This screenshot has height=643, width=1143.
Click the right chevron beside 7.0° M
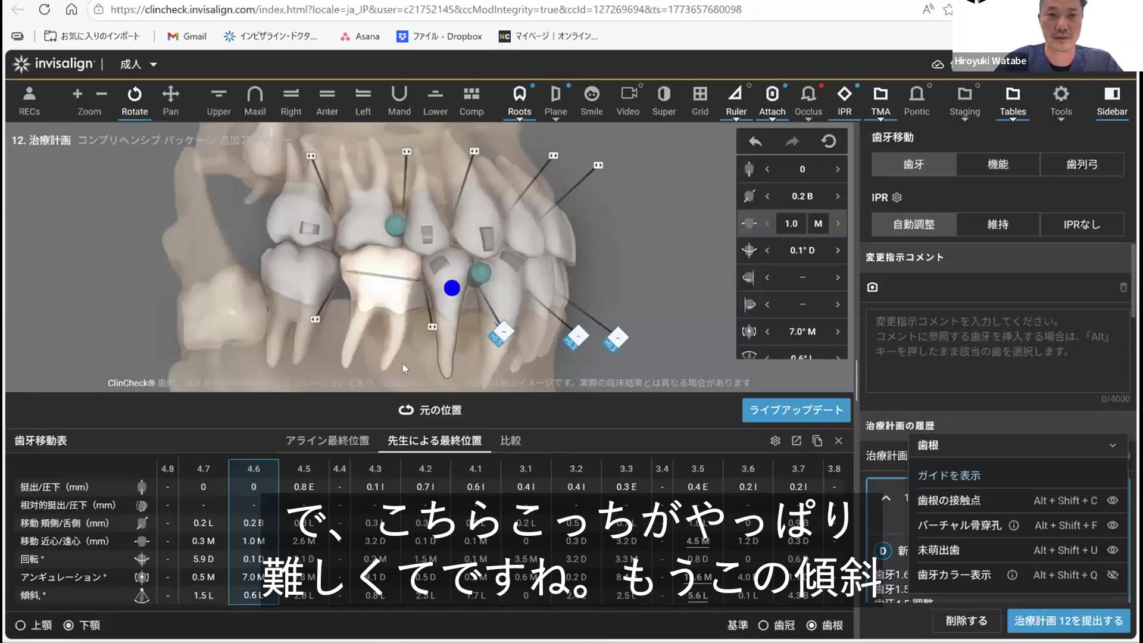coord(837,332)
